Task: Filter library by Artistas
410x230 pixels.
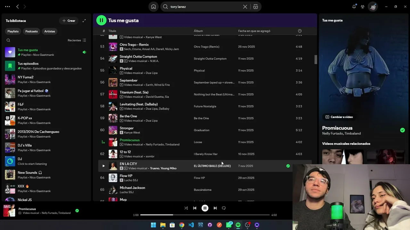Action: (50, 31)
